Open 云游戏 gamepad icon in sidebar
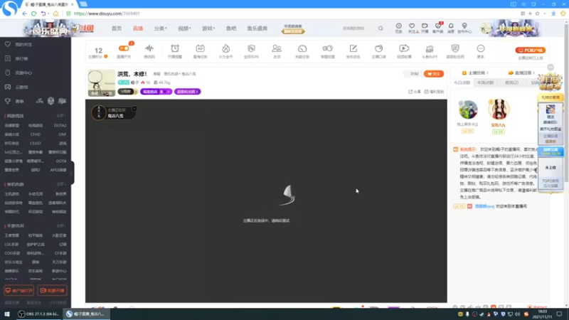569x320 pixels. click(x=8, y=87)
